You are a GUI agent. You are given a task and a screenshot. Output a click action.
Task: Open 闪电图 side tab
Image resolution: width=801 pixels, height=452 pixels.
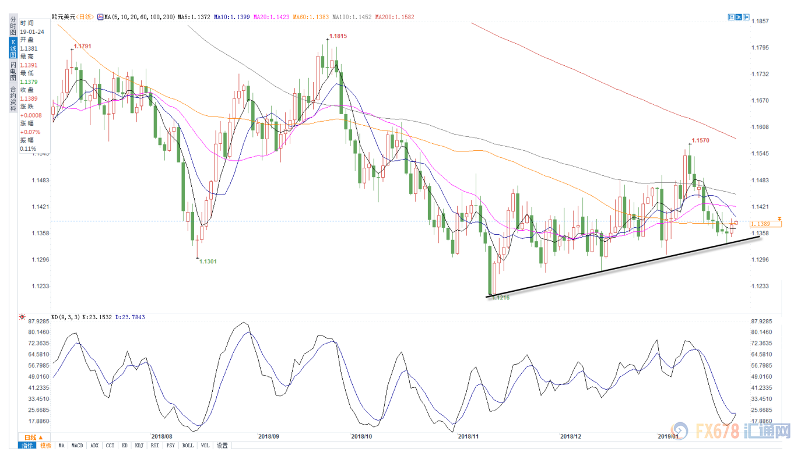[13, 72]
